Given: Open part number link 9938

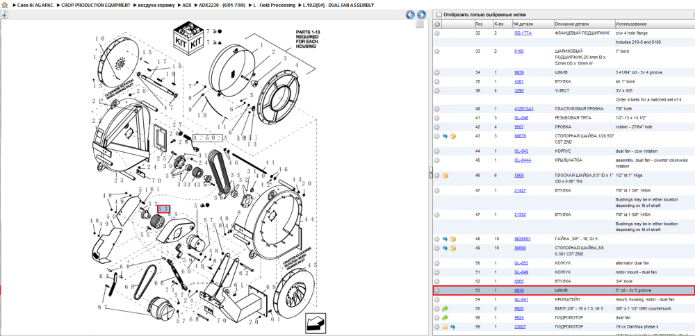Looking at the screenshot, I should click(x=518, y=291).
